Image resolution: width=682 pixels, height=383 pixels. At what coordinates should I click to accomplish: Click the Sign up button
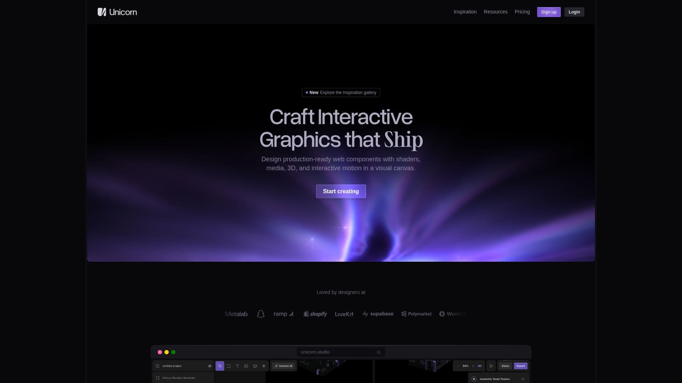[x=549, y=12]
